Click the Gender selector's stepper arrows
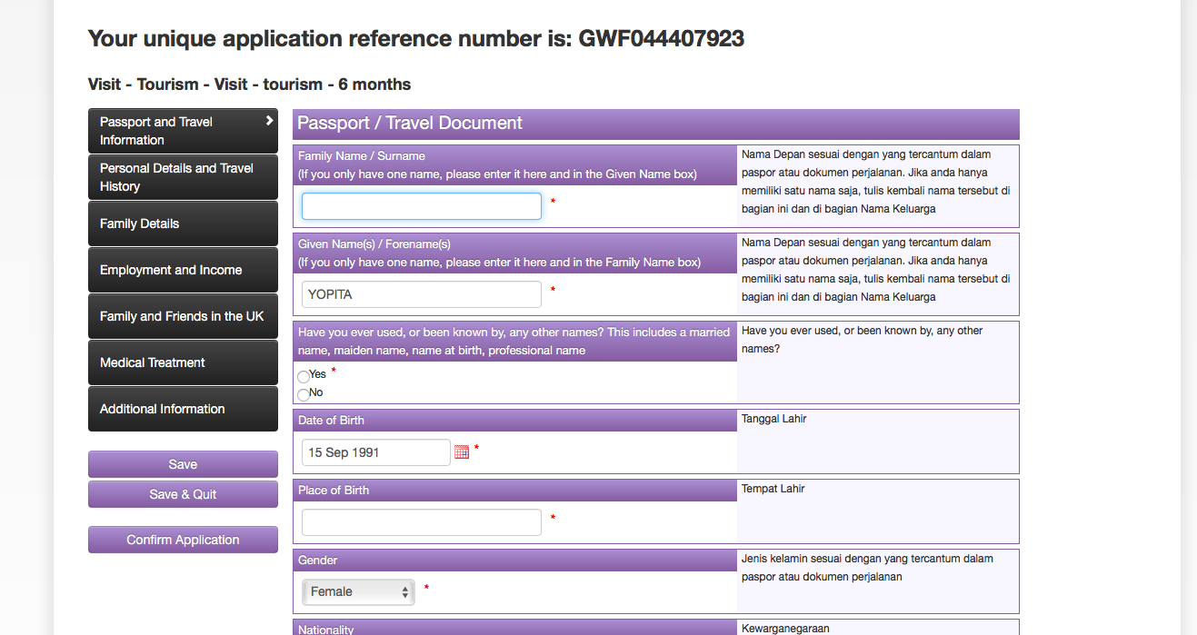 [x=403, y=591]
